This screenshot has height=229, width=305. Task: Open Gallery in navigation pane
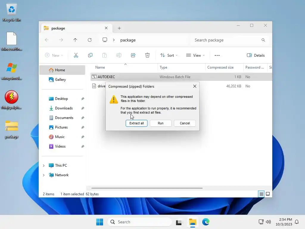click(62, 79)
